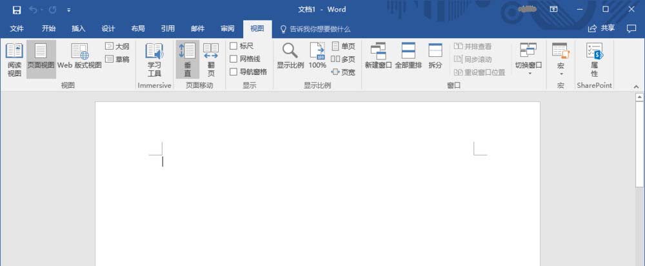The width and height of the screenshot is (645, 266).
Task: Click the Share button (共享)
Action: [x=601, y=28]
